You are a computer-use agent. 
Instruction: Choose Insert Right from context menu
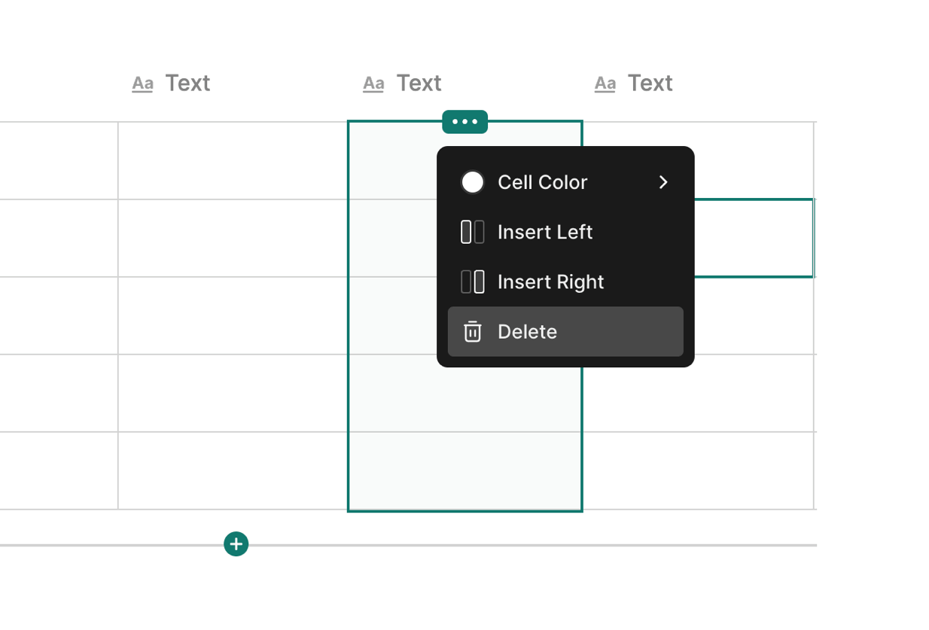point(550,282)
